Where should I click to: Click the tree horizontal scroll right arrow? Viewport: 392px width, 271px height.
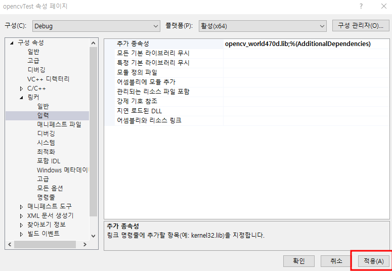[x=85, y=245]
